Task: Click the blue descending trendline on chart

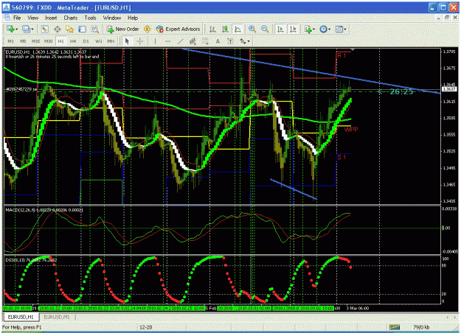Action: (312, 71)
